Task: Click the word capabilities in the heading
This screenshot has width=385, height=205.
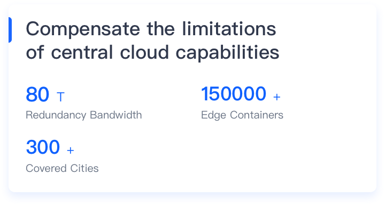Action: point(228,53)
